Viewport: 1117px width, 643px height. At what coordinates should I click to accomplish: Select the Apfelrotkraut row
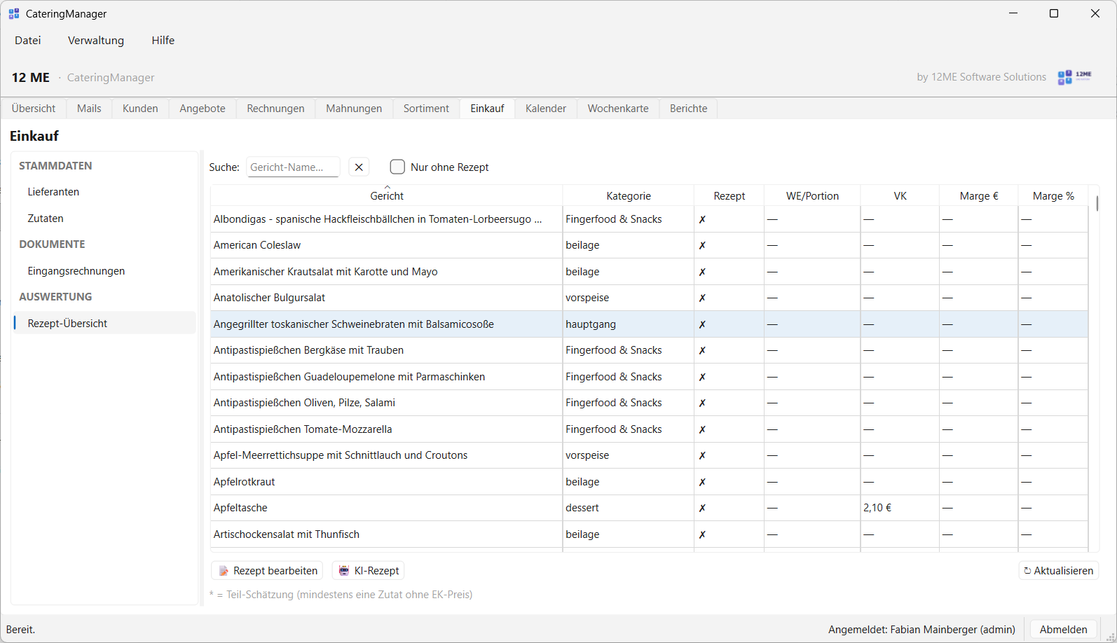[x=649, y=482]
